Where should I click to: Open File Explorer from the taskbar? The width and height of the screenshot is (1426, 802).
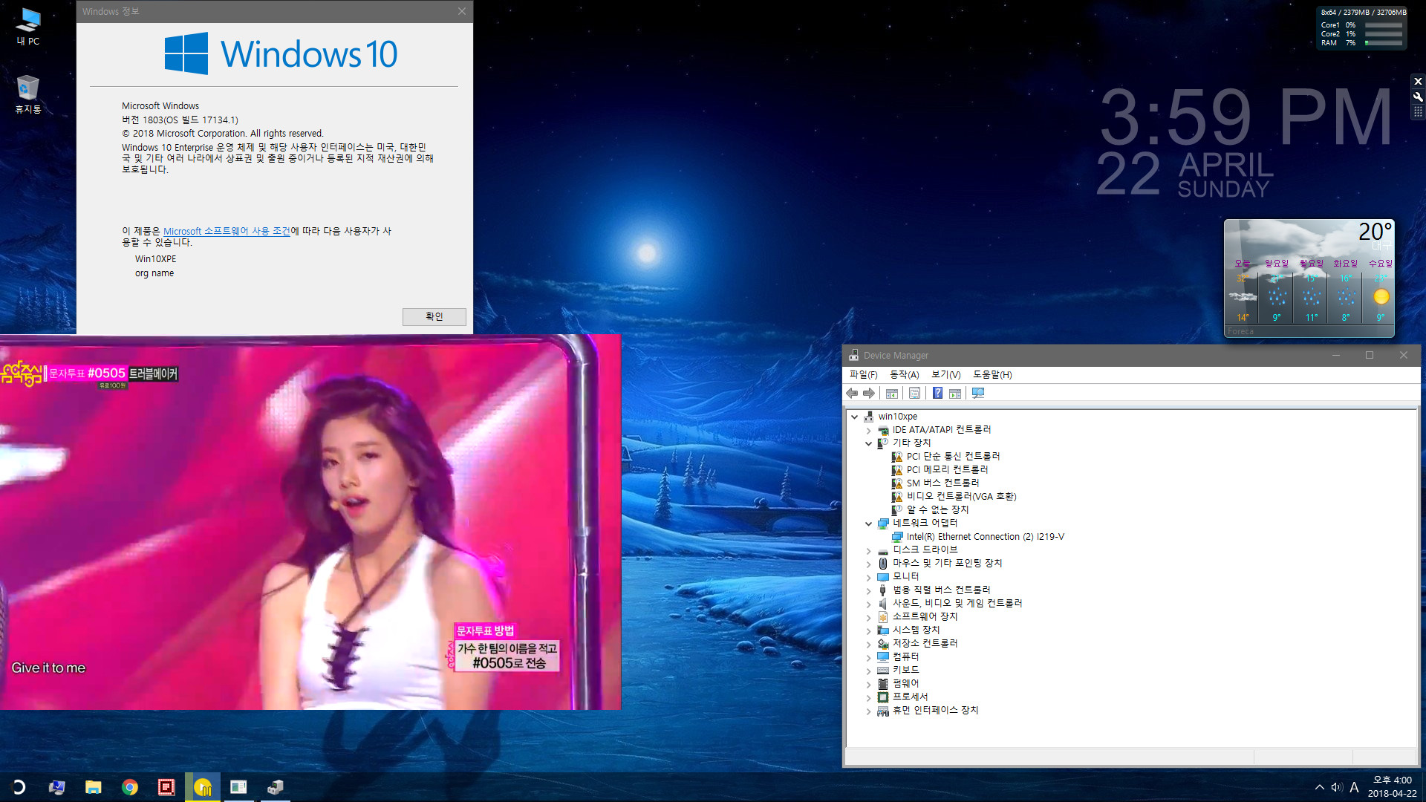(93, 787)
